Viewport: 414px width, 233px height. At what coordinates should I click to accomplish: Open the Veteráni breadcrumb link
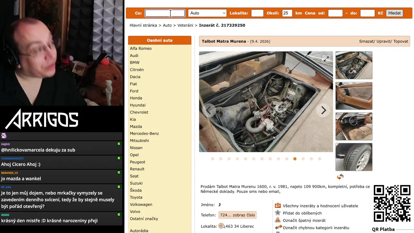click(x=185, y=25)
